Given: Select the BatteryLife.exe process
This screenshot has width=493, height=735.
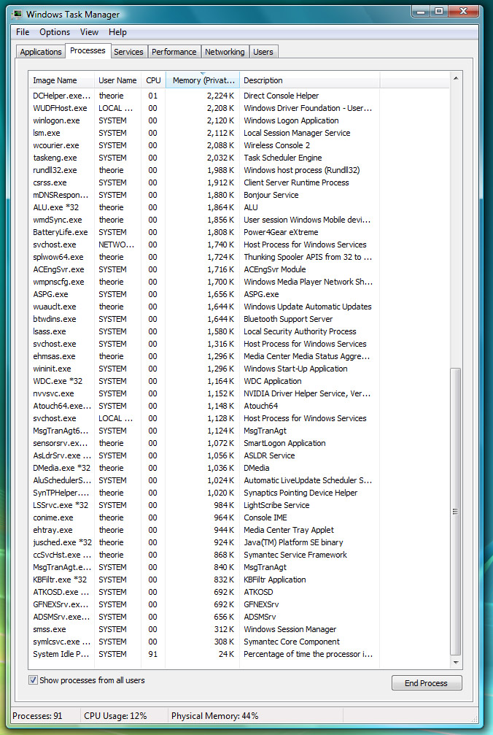Looking at the screenshot, I should tap(204, 233).
